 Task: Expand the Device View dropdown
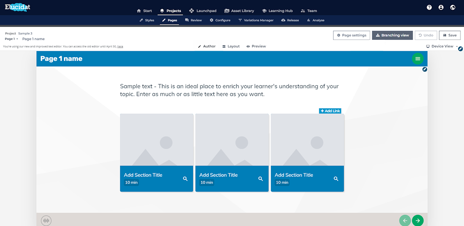click(442, 46)
